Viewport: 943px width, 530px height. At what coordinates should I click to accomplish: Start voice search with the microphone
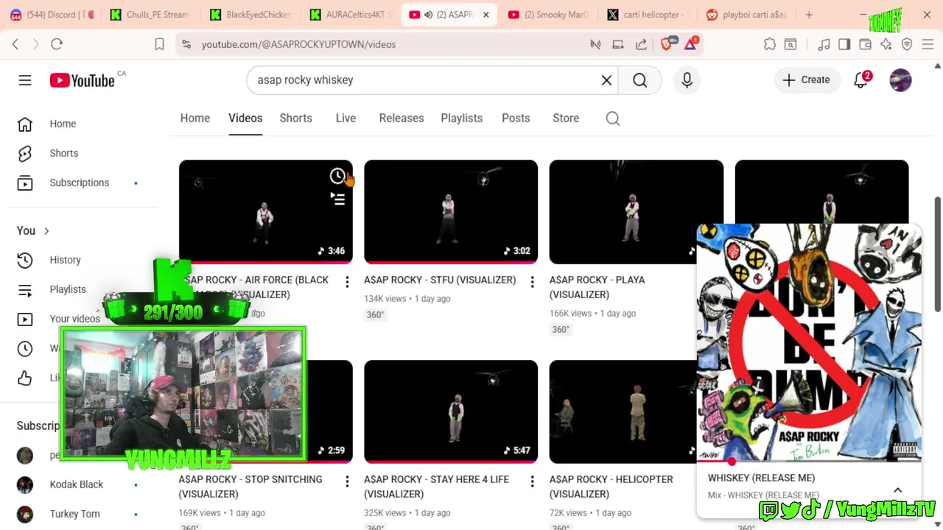(x=687, y=80)
